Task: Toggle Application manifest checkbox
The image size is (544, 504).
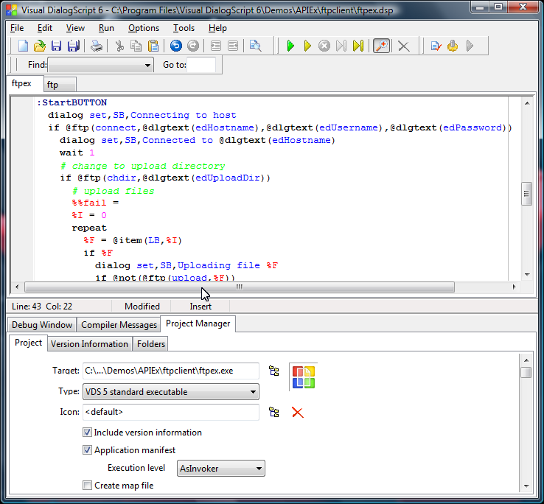Action: click(x=88, y=450)
